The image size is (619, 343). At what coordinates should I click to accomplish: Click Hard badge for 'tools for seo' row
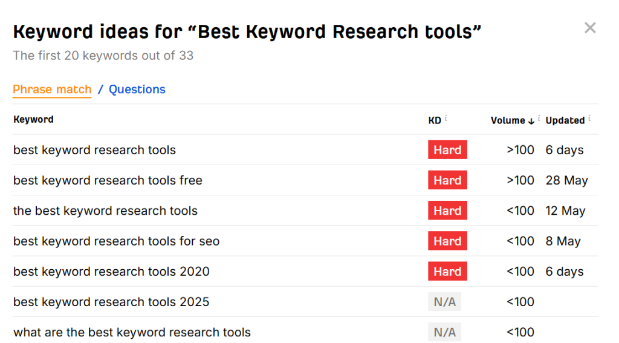447,241
